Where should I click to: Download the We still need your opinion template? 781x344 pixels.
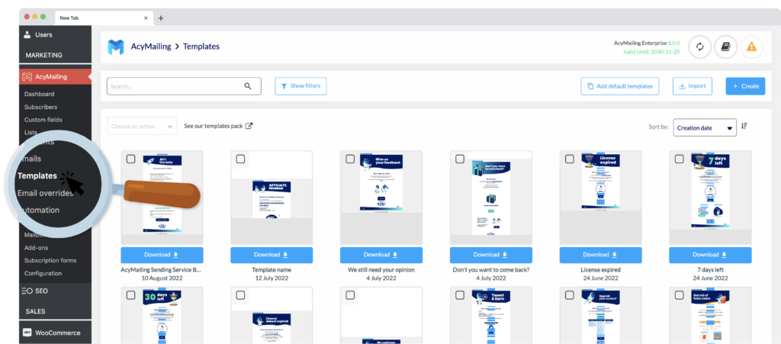point(381,255)
